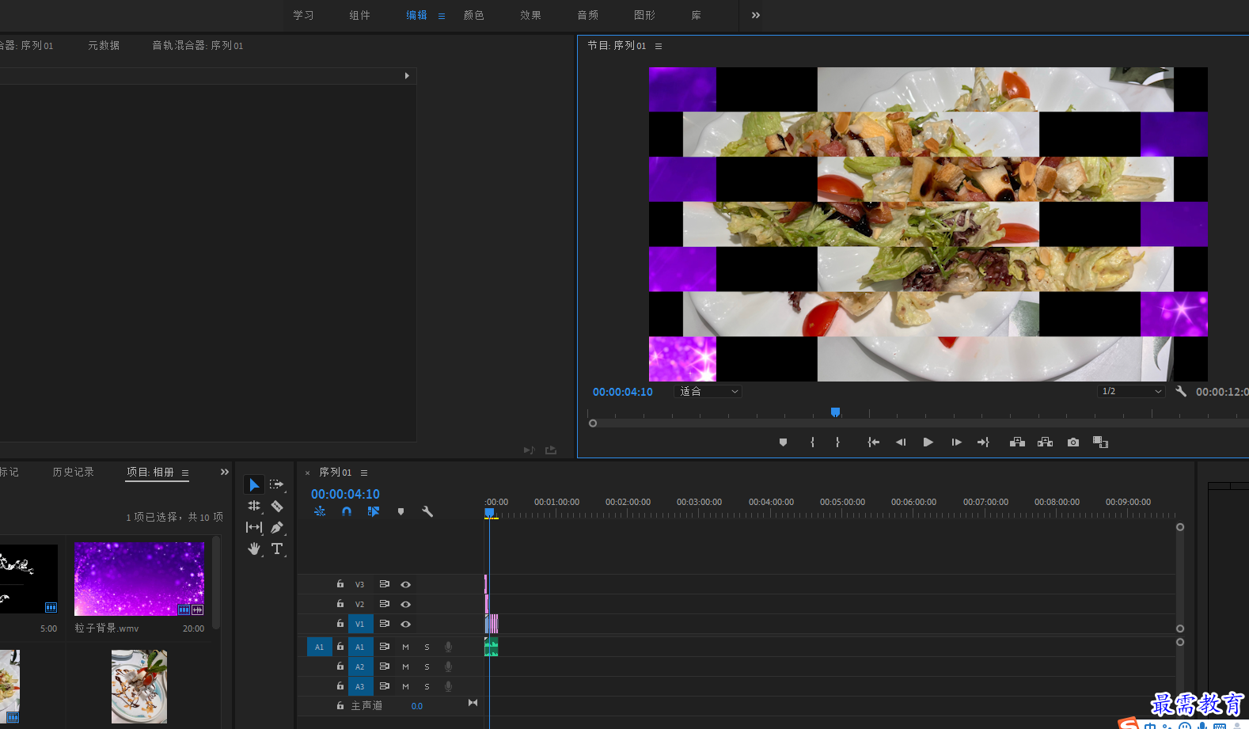
Task: Open the zoom level 适合 dropdown
Action: tap(708, 391)
